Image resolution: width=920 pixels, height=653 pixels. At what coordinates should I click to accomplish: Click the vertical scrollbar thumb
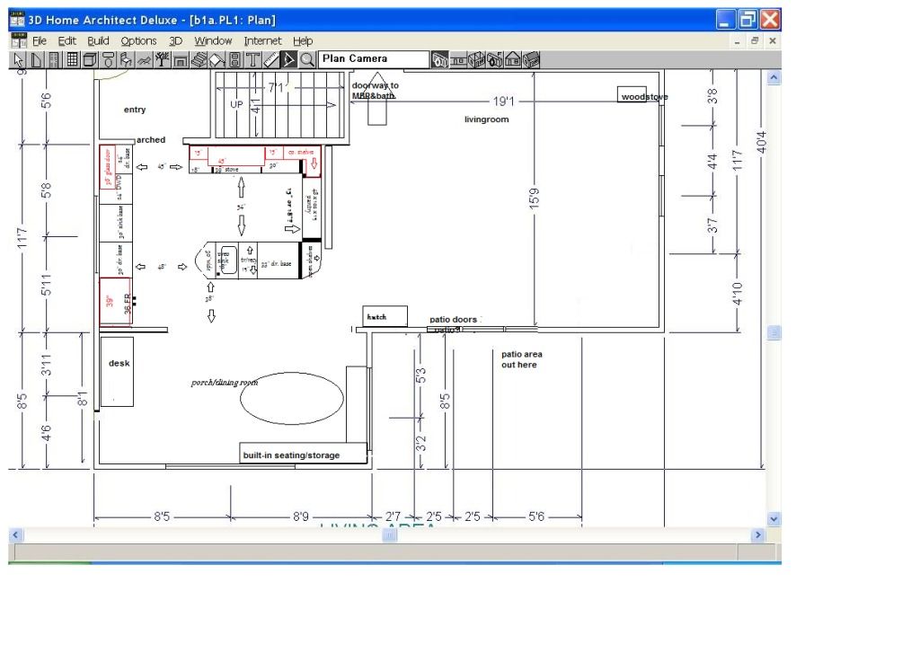774,332
